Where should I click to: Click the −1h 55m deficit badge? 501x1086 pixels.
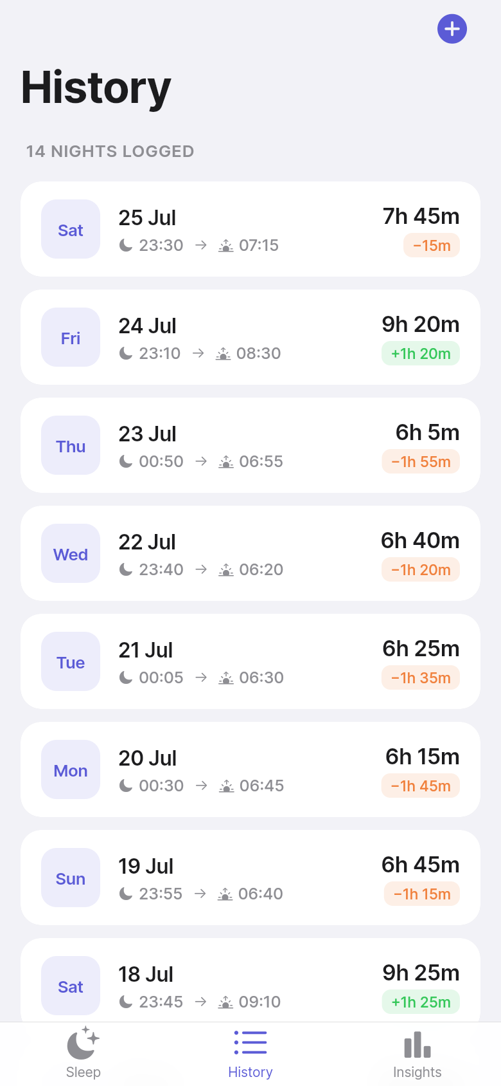click(421, 461)
